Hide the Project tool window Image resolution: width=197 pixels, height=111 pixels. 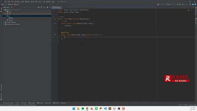[50, 7]
